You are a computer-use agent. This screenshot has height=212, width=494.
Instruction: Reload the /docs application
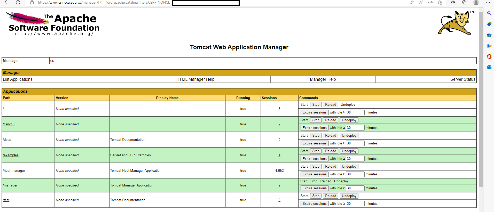(331, 135)
